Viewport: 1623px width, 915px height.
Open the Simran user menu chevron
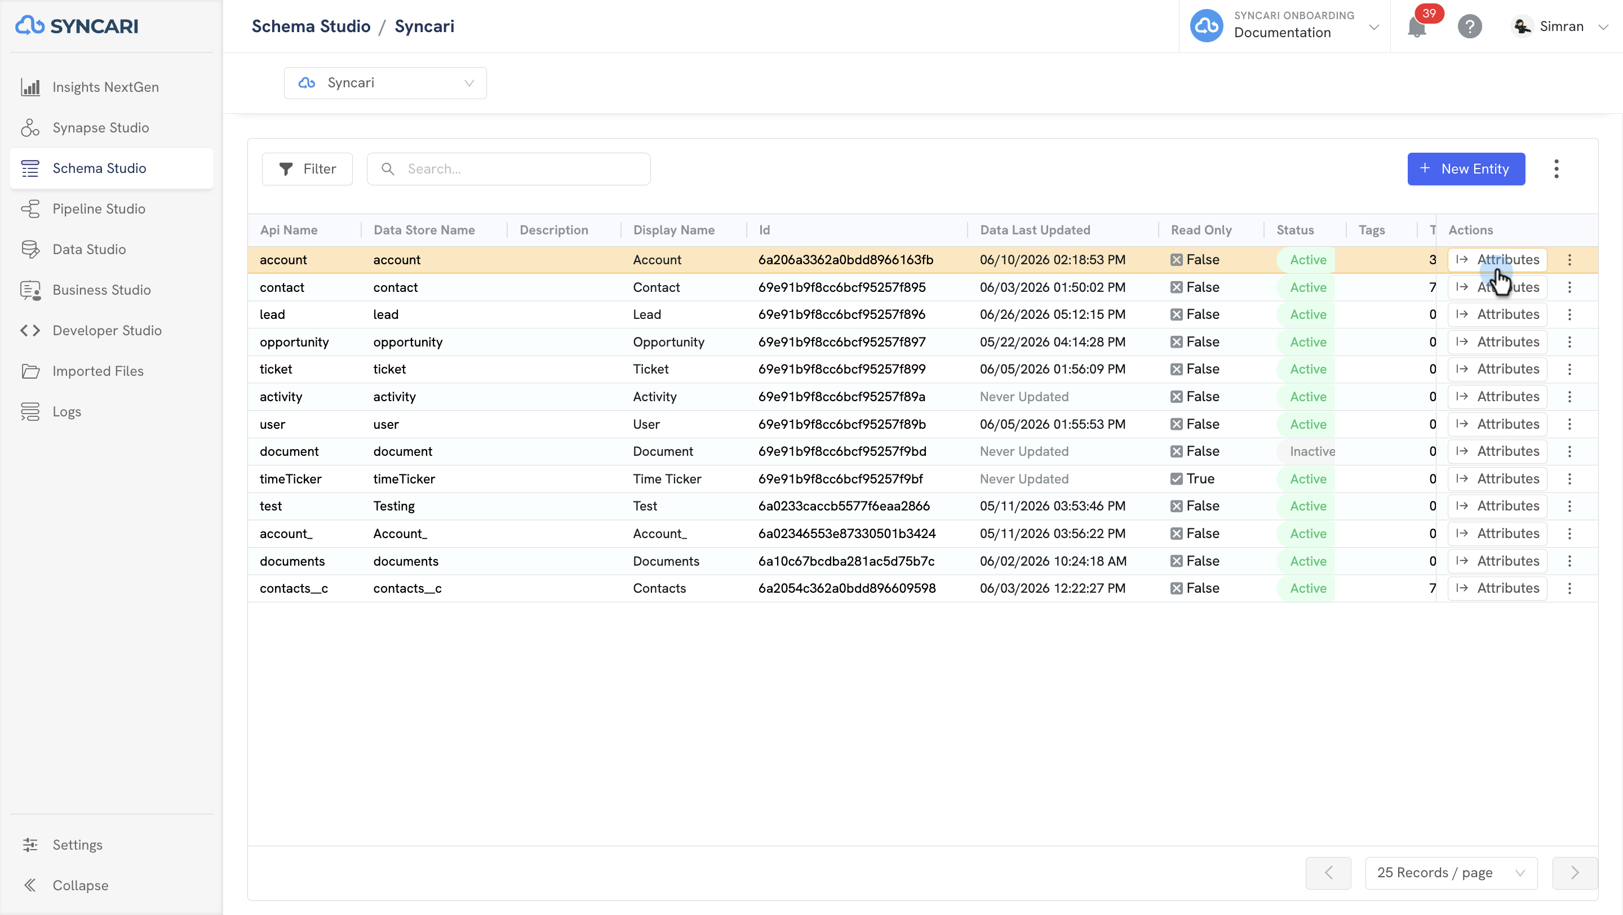1603,27
